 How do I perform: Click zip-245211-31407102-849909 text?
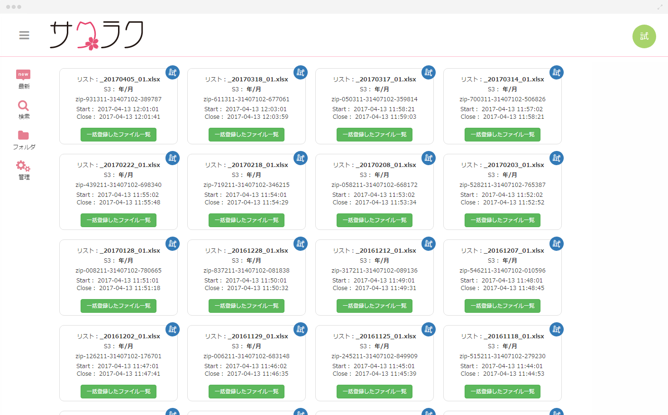coord(375,356)
